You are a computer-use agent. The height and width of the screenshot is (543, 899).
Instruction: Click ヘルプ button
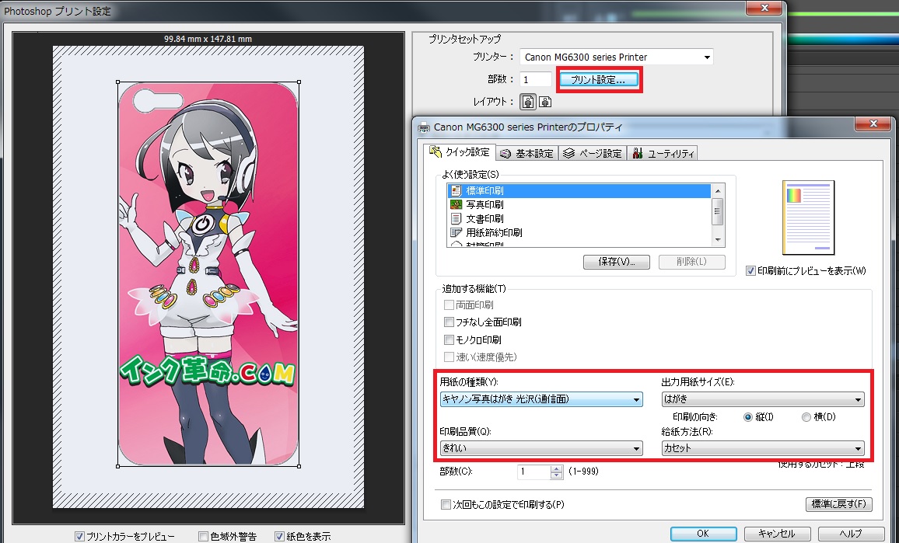[851, 533]
